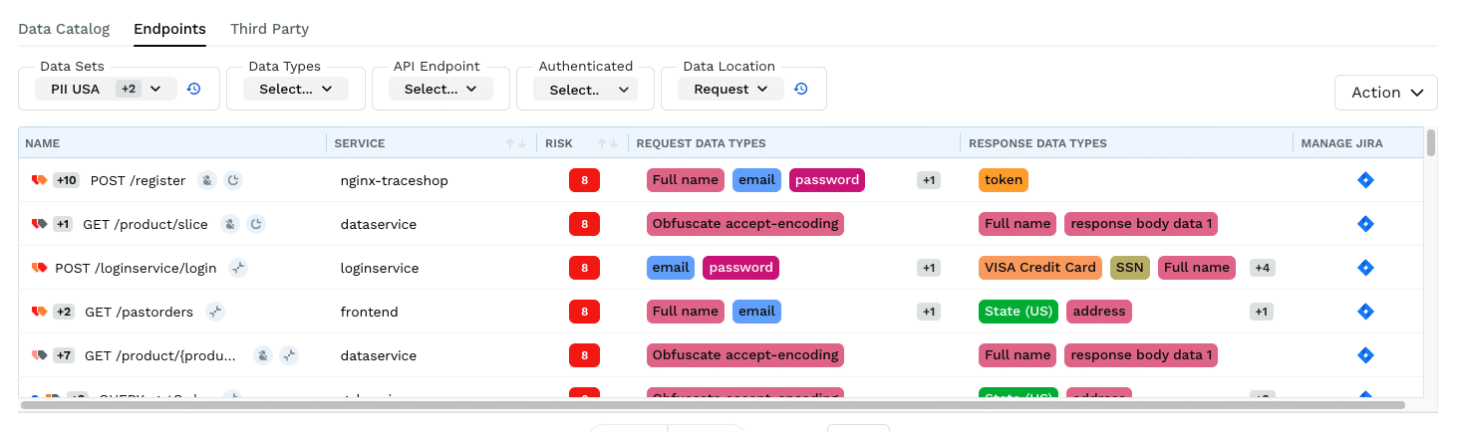Viewport: 1457px width, 432px height.
Task: Open the Authenticated filter dropdown
Action: tap(584, 89)
